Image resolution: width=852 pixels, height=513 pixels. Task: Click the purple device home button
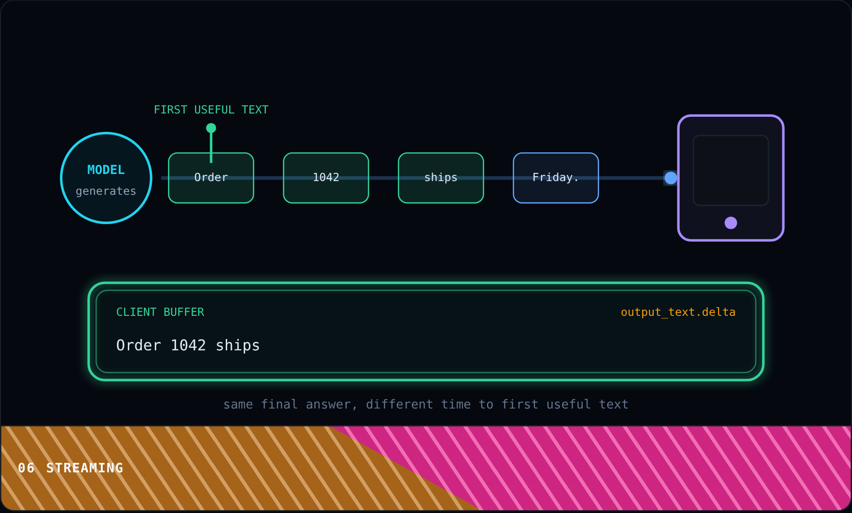(x=731, y=223)
